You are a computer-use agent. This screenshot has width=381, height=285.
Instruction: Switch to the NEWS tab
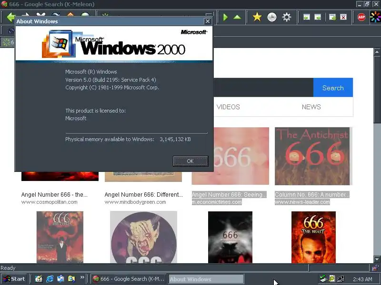click(311, 107)
